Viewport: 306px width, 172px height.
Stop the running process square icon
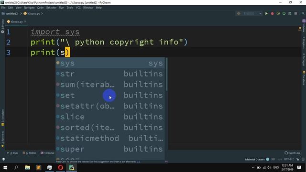point(295,13)
